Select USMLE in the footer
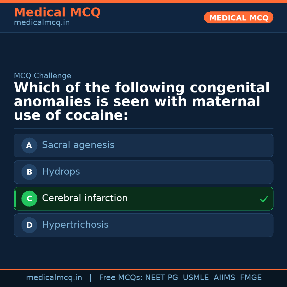Viewport: 287px width, 287px height. 196,278
